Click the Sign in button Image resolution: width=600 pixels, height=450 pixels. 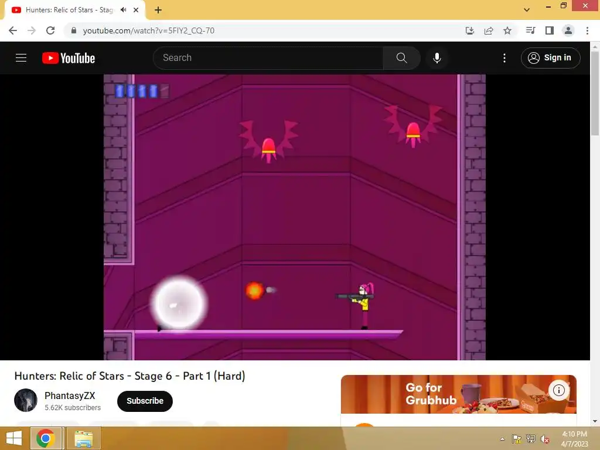(550, 58)
